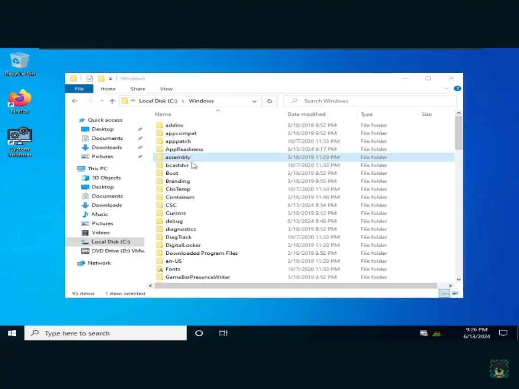Image resolution: width=519 pixels, height=389 pixels.
Task: Open the Share ribbon tab
Action: coord(138,89)
